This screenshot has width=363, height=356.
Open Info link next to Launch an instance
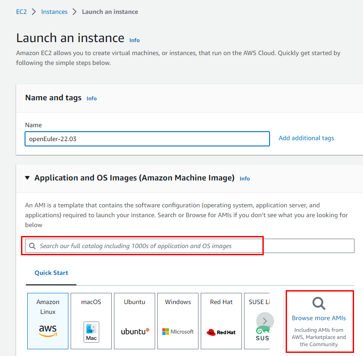pyautogui.click(x=135, y=40)
